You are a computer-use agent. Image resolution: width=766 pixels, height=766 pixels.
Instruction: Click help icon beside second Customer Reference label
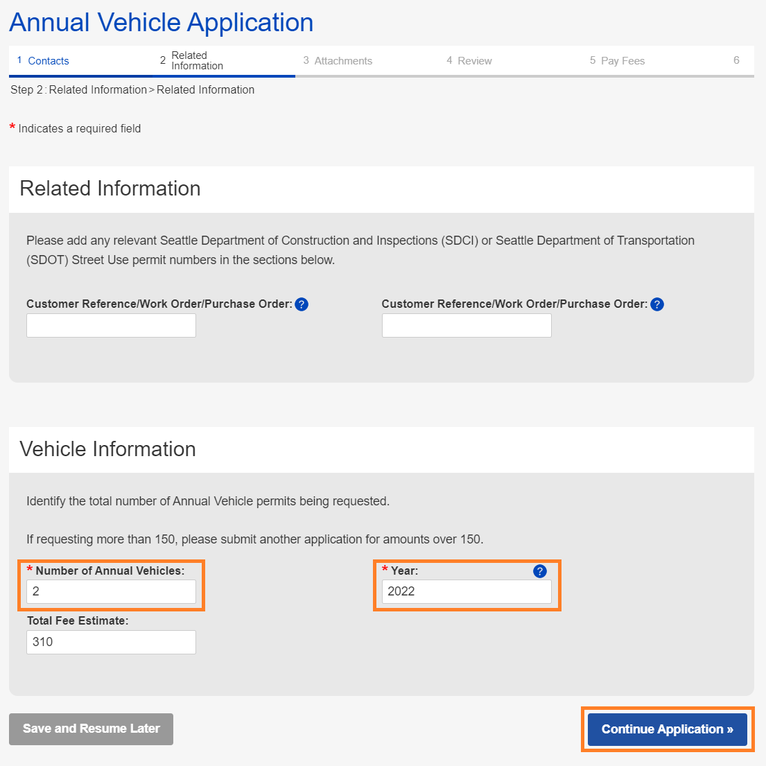657,304
